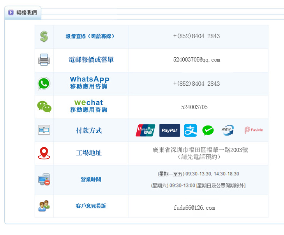284x235 pixels.
Task: Click the green dollar sign icon
Action: pyautogui.click(x=44, y=36)
